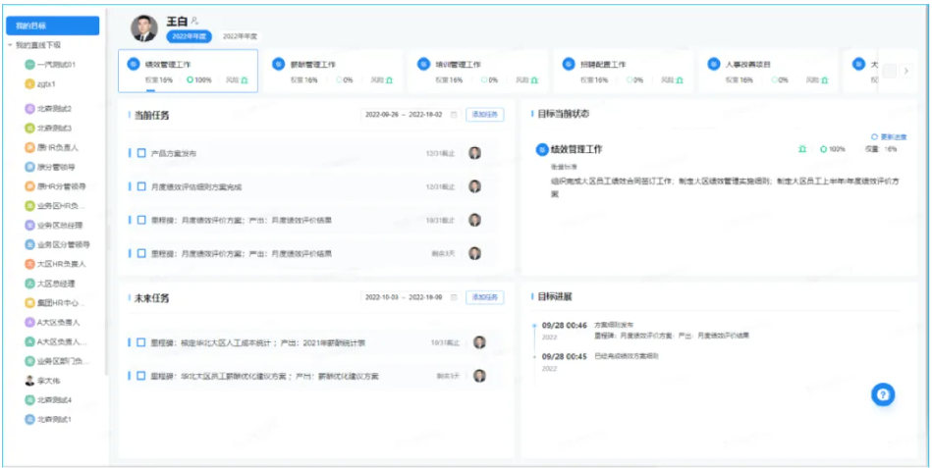The image size is (932, 468).
Task: Check the 月度绩效评估细则方案完成 task checkbox
Action: (x=141, y=186)
